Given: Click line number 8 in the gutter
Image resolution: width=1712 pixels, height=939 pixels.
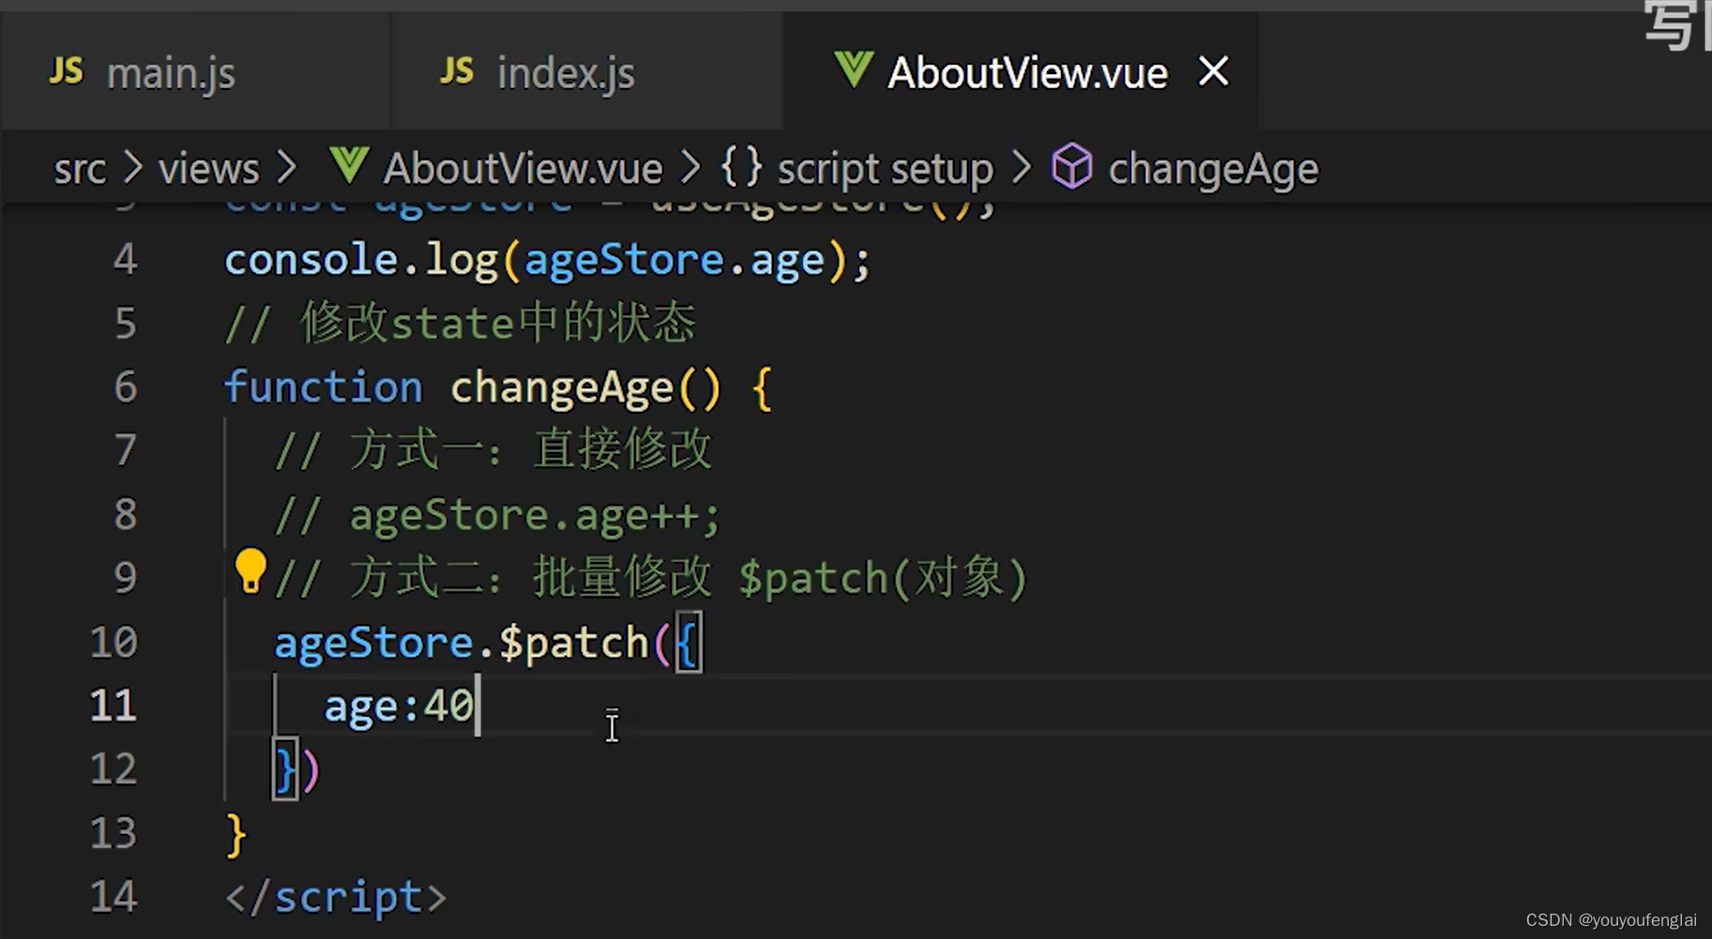Looking at the screenshot, I should point(125,514).
